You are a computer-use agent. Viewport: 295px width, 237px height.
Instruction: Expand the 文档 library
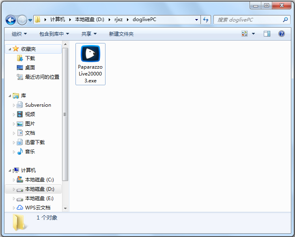click(14, 134)
